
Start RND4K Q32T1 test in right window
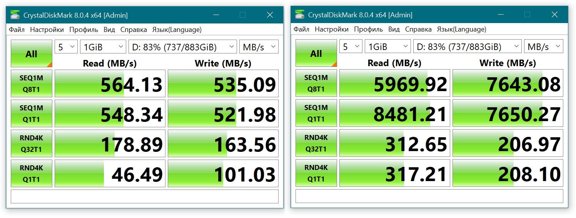(316, 143)
